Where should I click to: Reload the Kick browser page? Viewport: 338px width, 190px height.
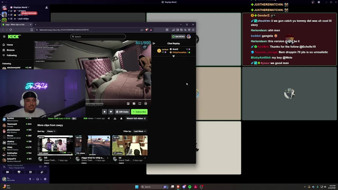[x=11, y=30]
